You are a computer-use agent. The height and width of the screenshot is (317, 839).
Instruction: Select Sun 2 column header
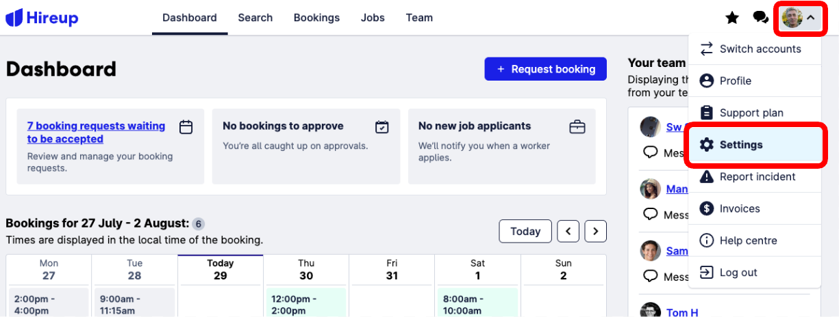pyautogui.click(x=563, y=269)
